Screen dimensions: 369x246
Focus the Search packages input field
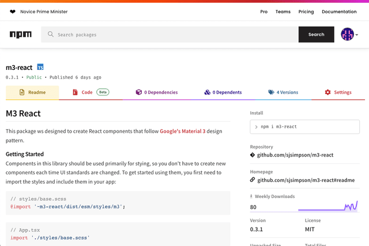(x=170, y=35)
